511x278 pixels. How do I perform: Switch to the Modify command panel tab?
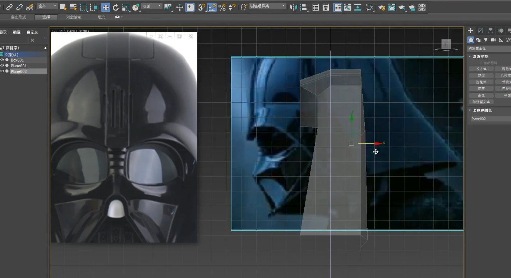(x=480, y=31)
